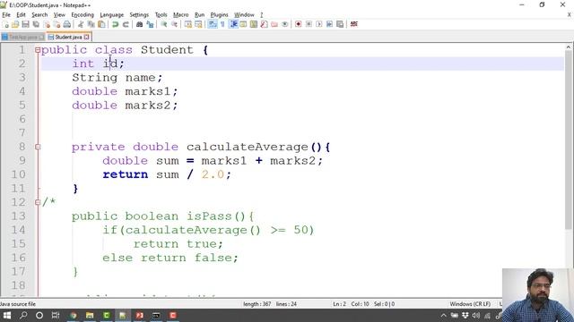Toggle the monitoring eye icon
The height and width of the screenshot is (322, 574).
tap(285, 24)
